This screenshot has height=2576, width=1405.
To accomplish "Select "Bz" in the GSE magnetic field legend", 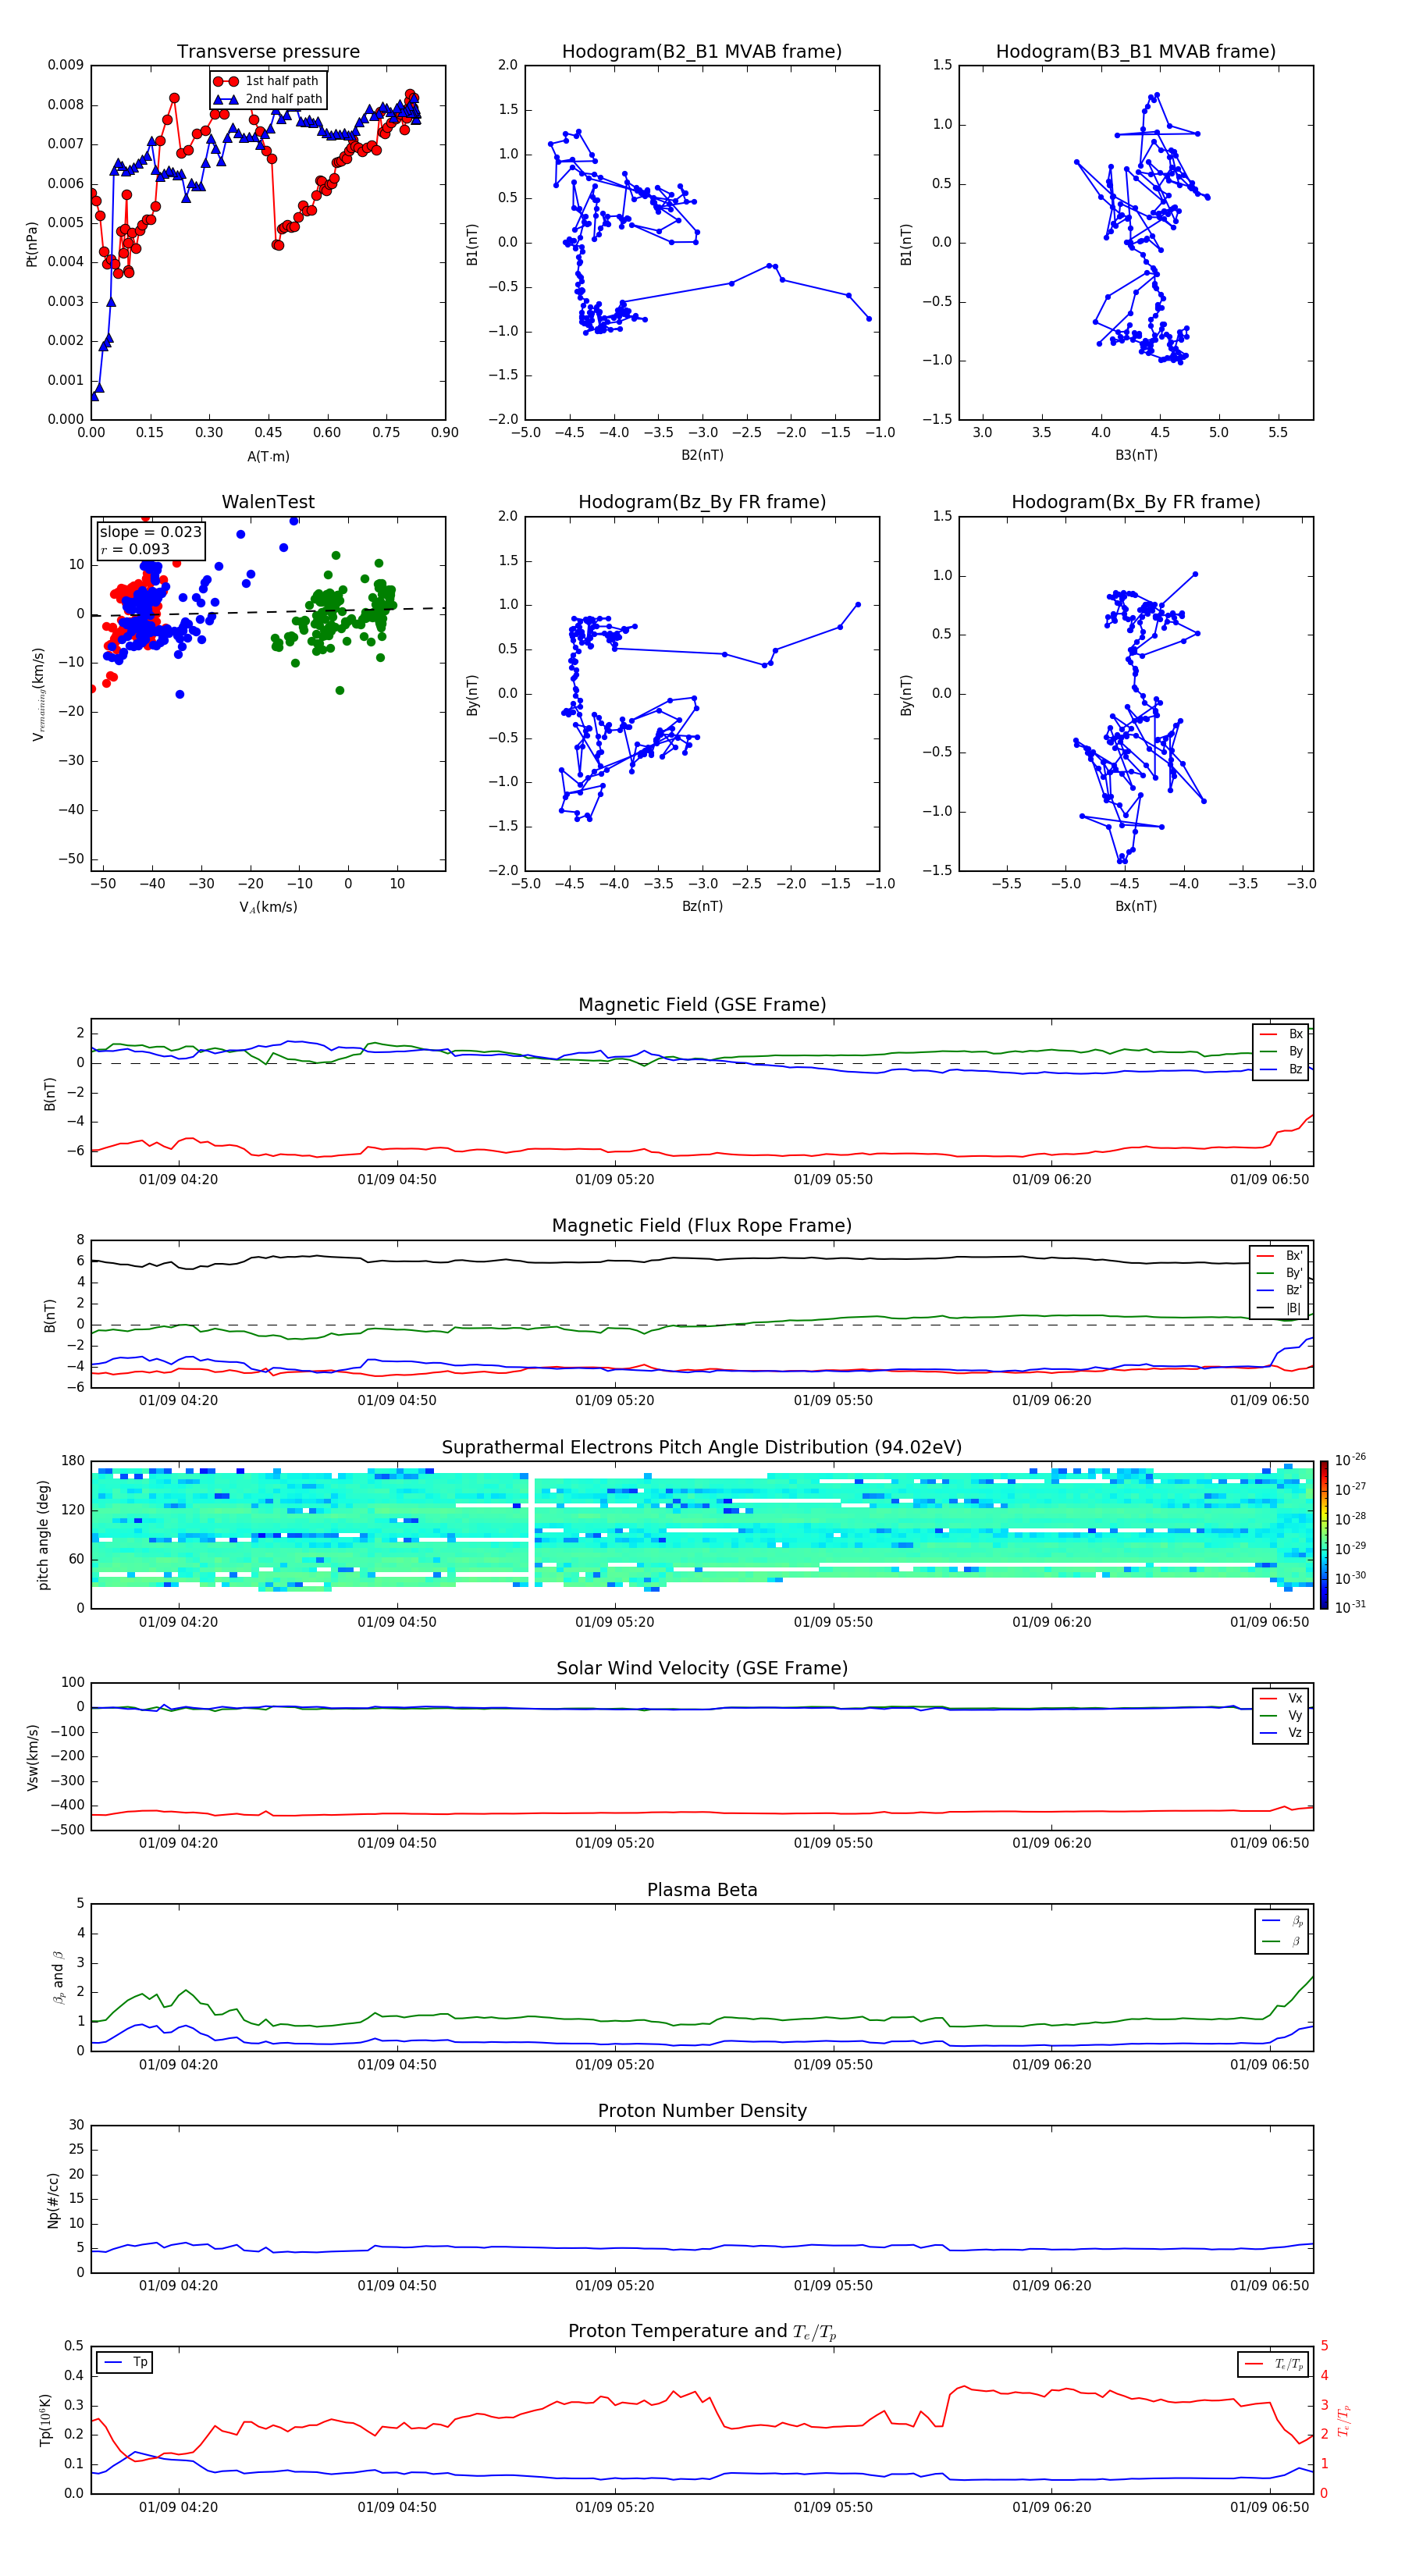I will point(1281,1069).
